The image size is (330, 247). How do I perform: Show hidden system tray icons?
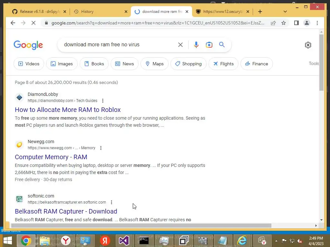(x=276, y=241)
